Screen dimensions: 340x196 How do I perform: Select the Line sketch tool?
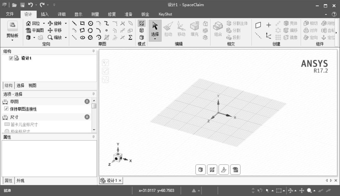tap(74, 24)
